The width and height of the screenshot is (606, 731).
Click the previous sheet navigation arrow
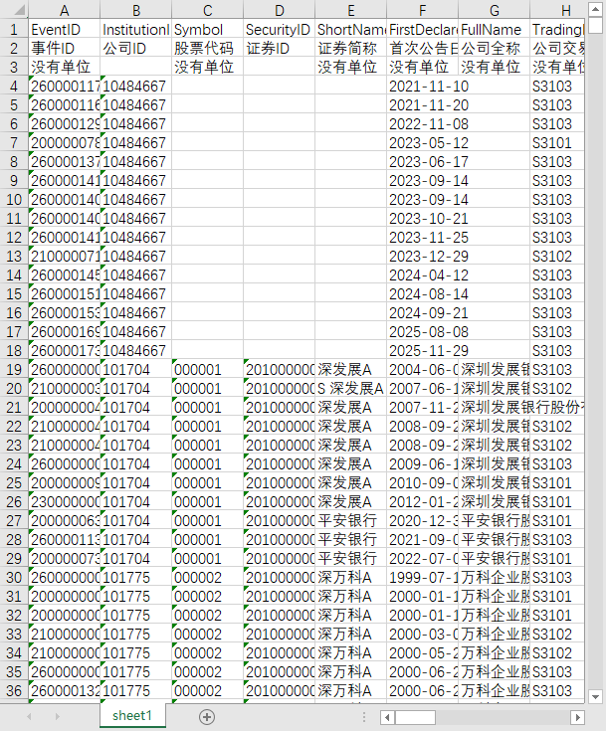30,716
